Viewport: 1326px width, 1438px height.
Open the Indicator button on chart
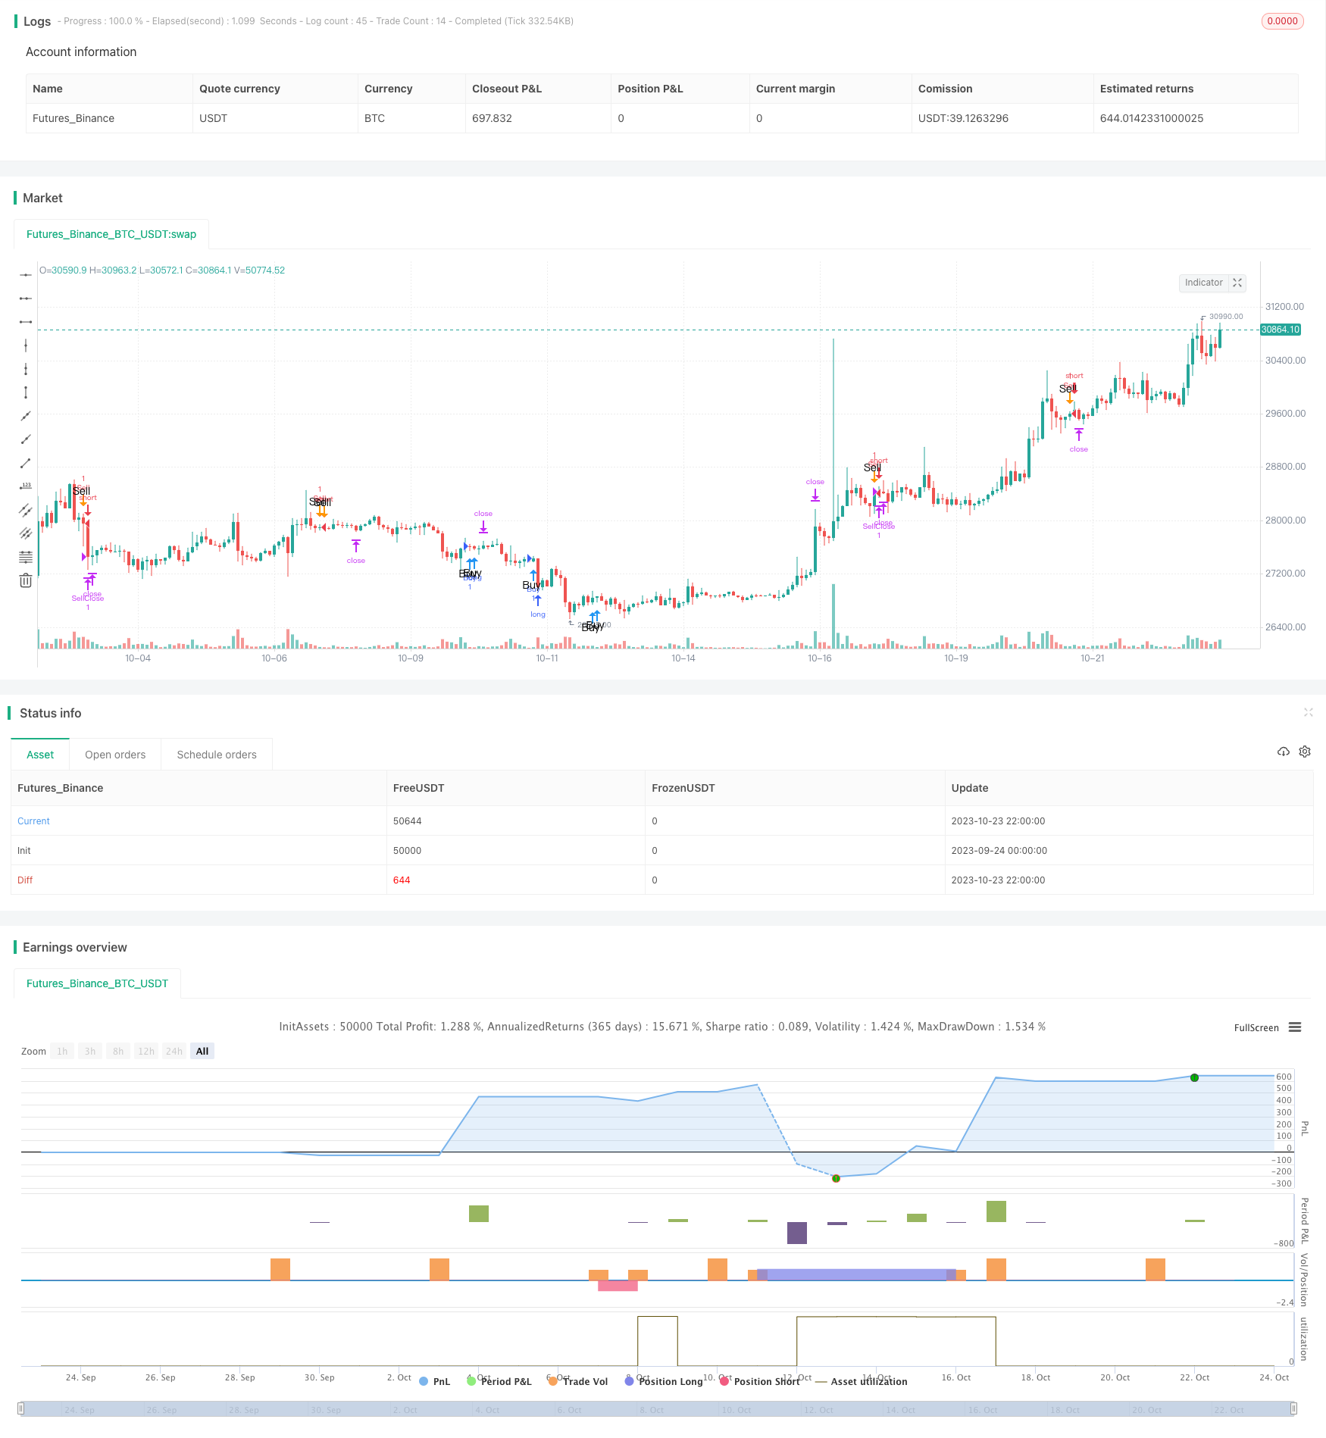pyautogui.click(x=1203, y=283)
